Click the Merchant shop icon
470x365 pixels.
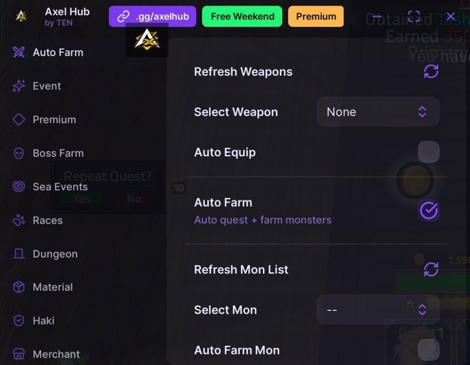click(19, 354)
